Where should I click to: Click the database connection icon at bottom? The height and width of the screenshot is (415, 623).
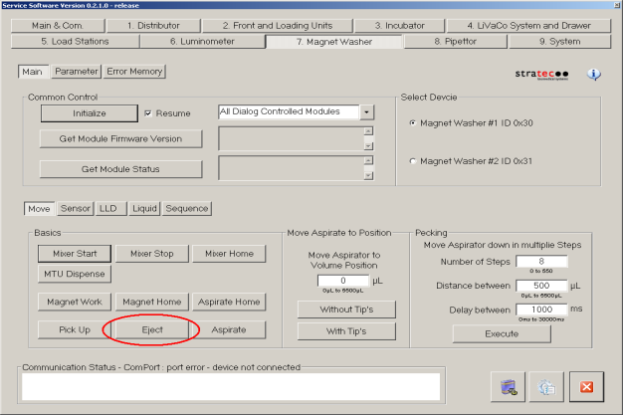tap(508, 386)
